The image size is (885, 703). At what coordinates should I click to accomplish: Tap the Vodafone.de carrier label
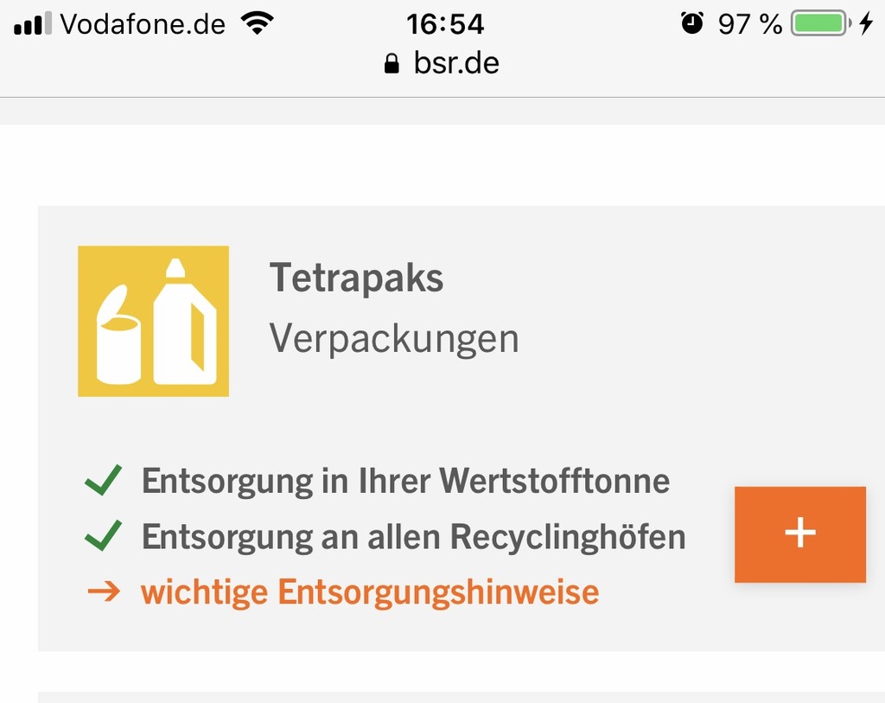(143, 24)
